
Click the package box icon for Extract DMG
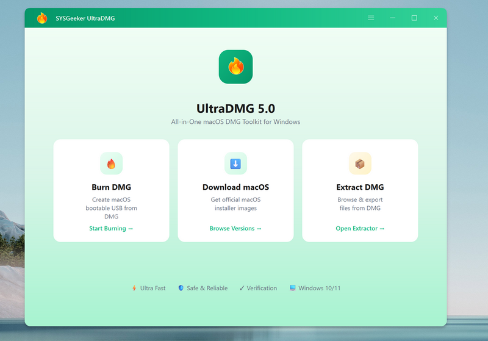pos(360,163)
